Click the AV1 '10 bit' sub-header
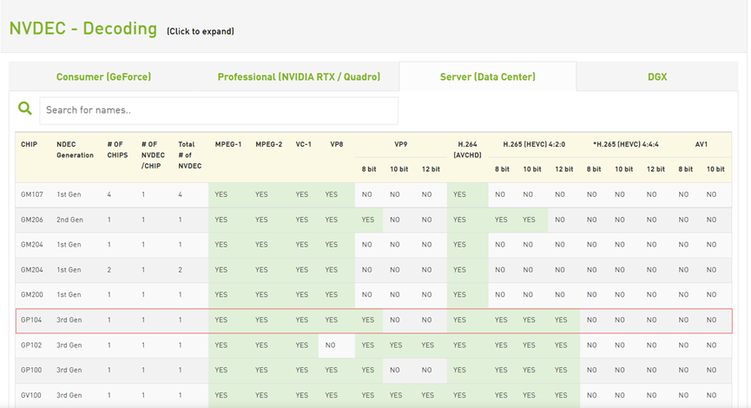The height and width of the screenshot is (408, 751). [715, 169]
